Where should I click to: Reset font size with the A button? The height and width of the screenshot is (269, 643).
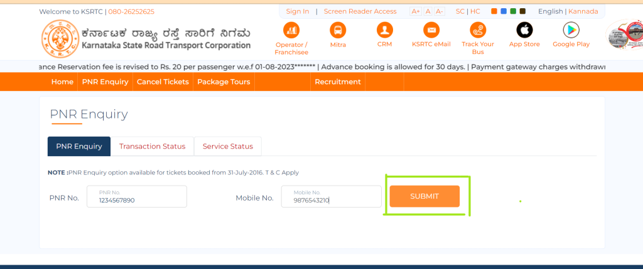coord(428,11)
